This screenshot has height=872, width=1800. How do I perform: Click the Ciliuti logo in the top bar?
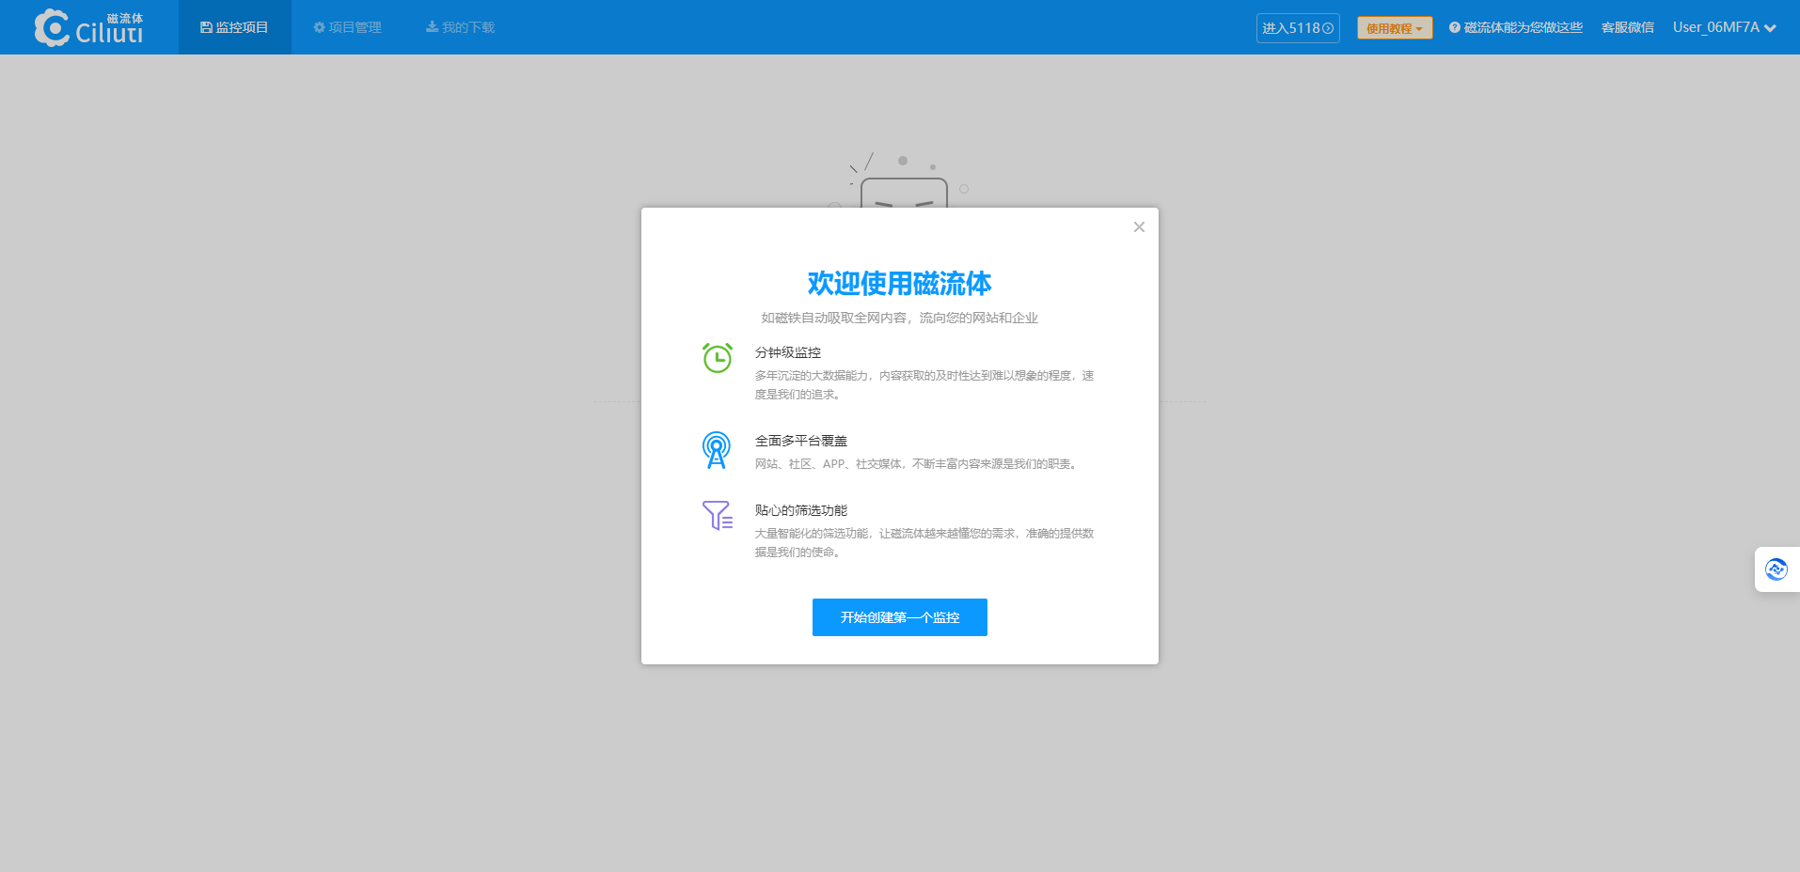tap(89, 26)
